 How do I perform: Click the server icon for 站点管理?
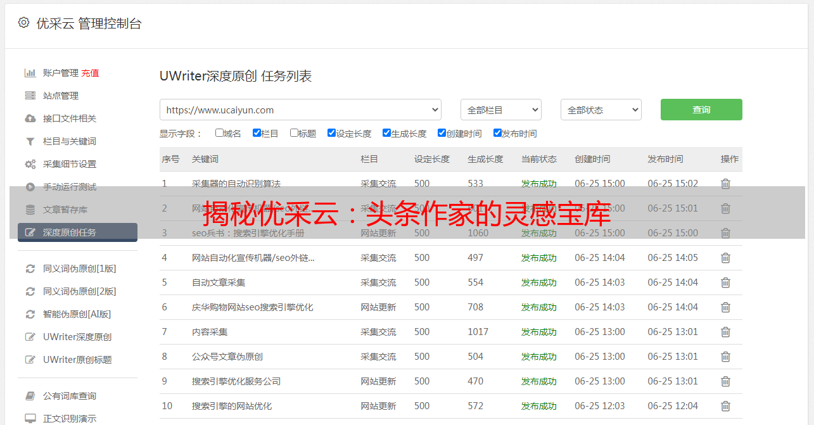(x=30, y=96)
